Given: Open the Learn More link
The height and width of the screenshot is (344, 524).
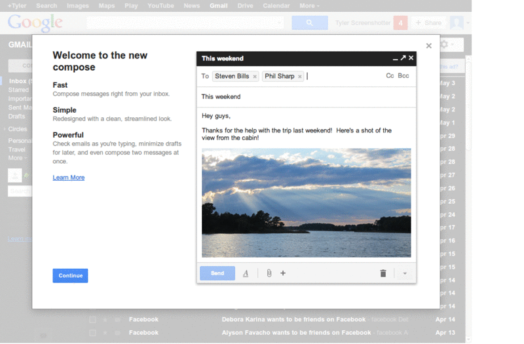Looking at the screenshot, I should point(69,178).
